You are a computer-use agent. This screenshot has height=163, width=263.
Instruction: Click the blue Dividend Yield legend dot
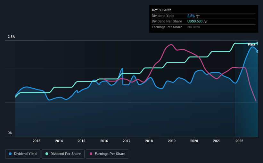[x=10, y=154]
